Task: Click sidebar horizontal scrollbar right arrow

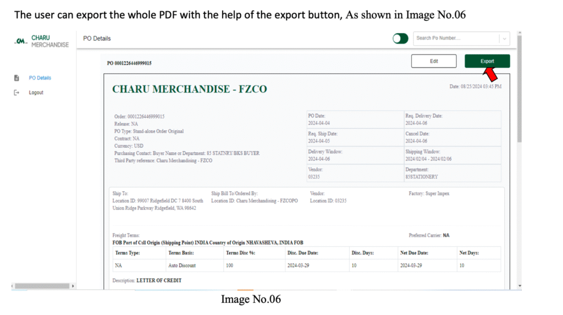Action: [x=74, y=286]
